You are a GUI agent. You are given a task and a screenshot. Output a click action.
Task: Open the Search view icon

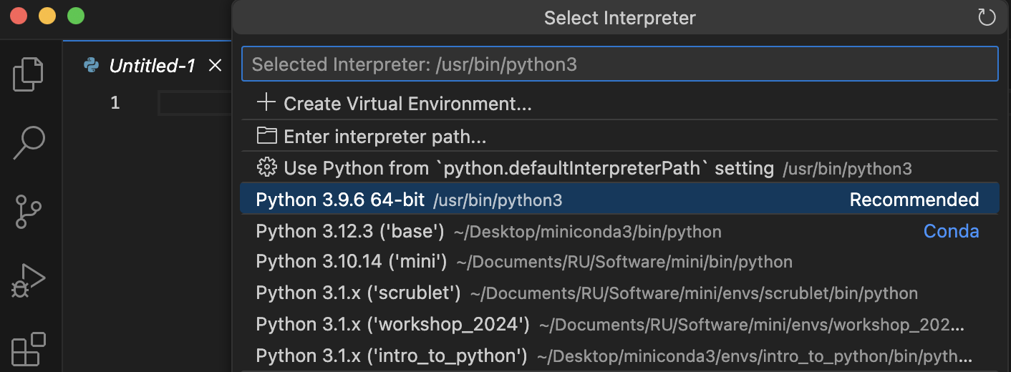29,142
